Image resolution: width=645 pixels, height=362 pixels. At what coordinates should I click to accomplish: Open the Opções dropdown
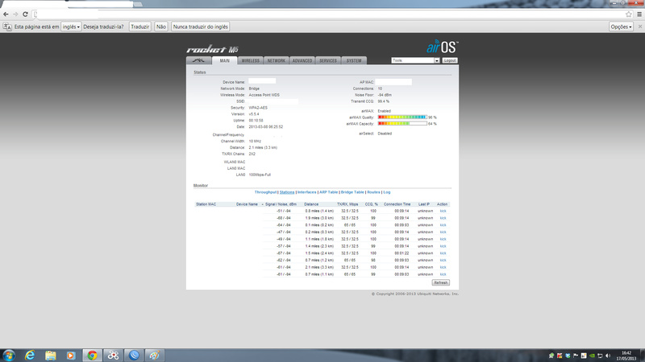coord(621,27)
